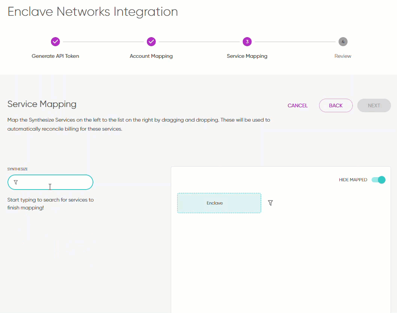Viewport: 397px width, 313px height.
Task: Select the Enclave service card
Action: click(219, 203)
